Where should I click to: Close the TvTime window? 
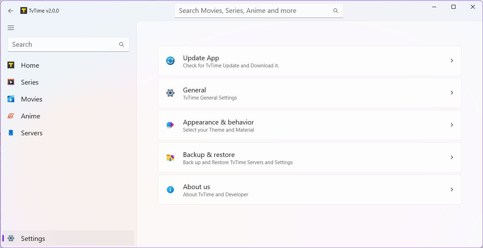tap(473, 7)
